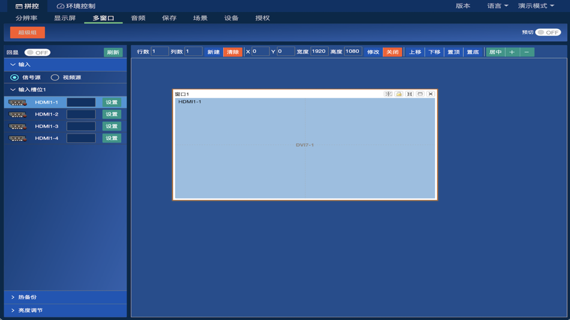Click the 上移 button
Image resolution: width=570 pixels, height=320 pixels.
point(415,52)
